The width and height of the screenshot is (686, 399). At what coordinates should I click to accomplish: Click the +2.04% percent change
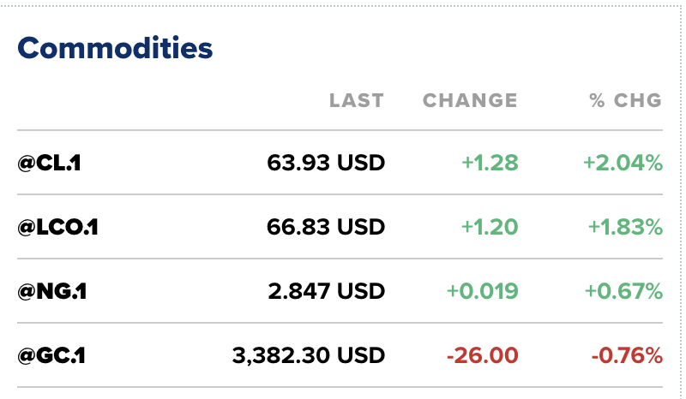[623, 163]
